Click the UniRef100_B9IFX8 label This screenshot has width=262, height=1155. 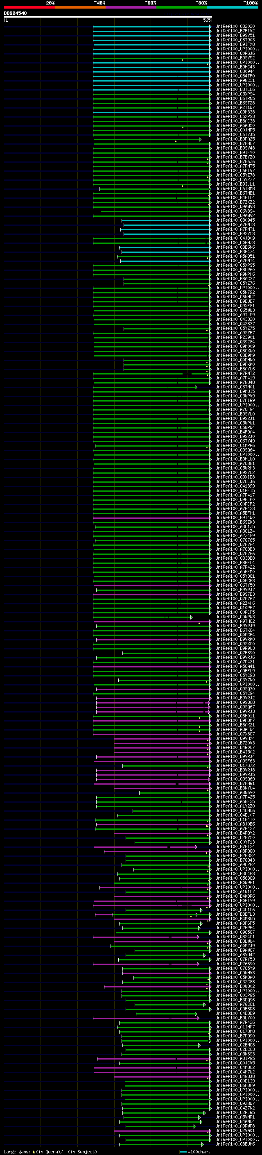pyautogui.click(x=235, y=44)
